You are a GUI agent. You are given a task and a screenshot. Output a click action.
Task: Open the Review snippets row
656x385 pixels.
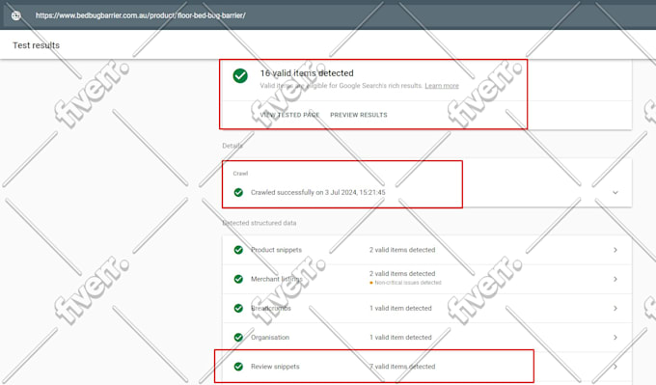426,367
